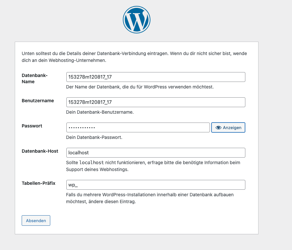
Task: Click the description under the Datenbank-Name field
Action: coord(140,87)
